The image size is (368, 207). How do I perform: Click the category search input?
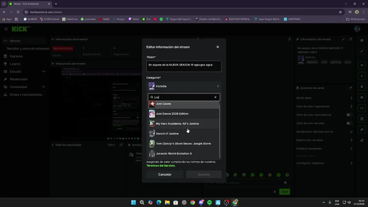point(183,97)
